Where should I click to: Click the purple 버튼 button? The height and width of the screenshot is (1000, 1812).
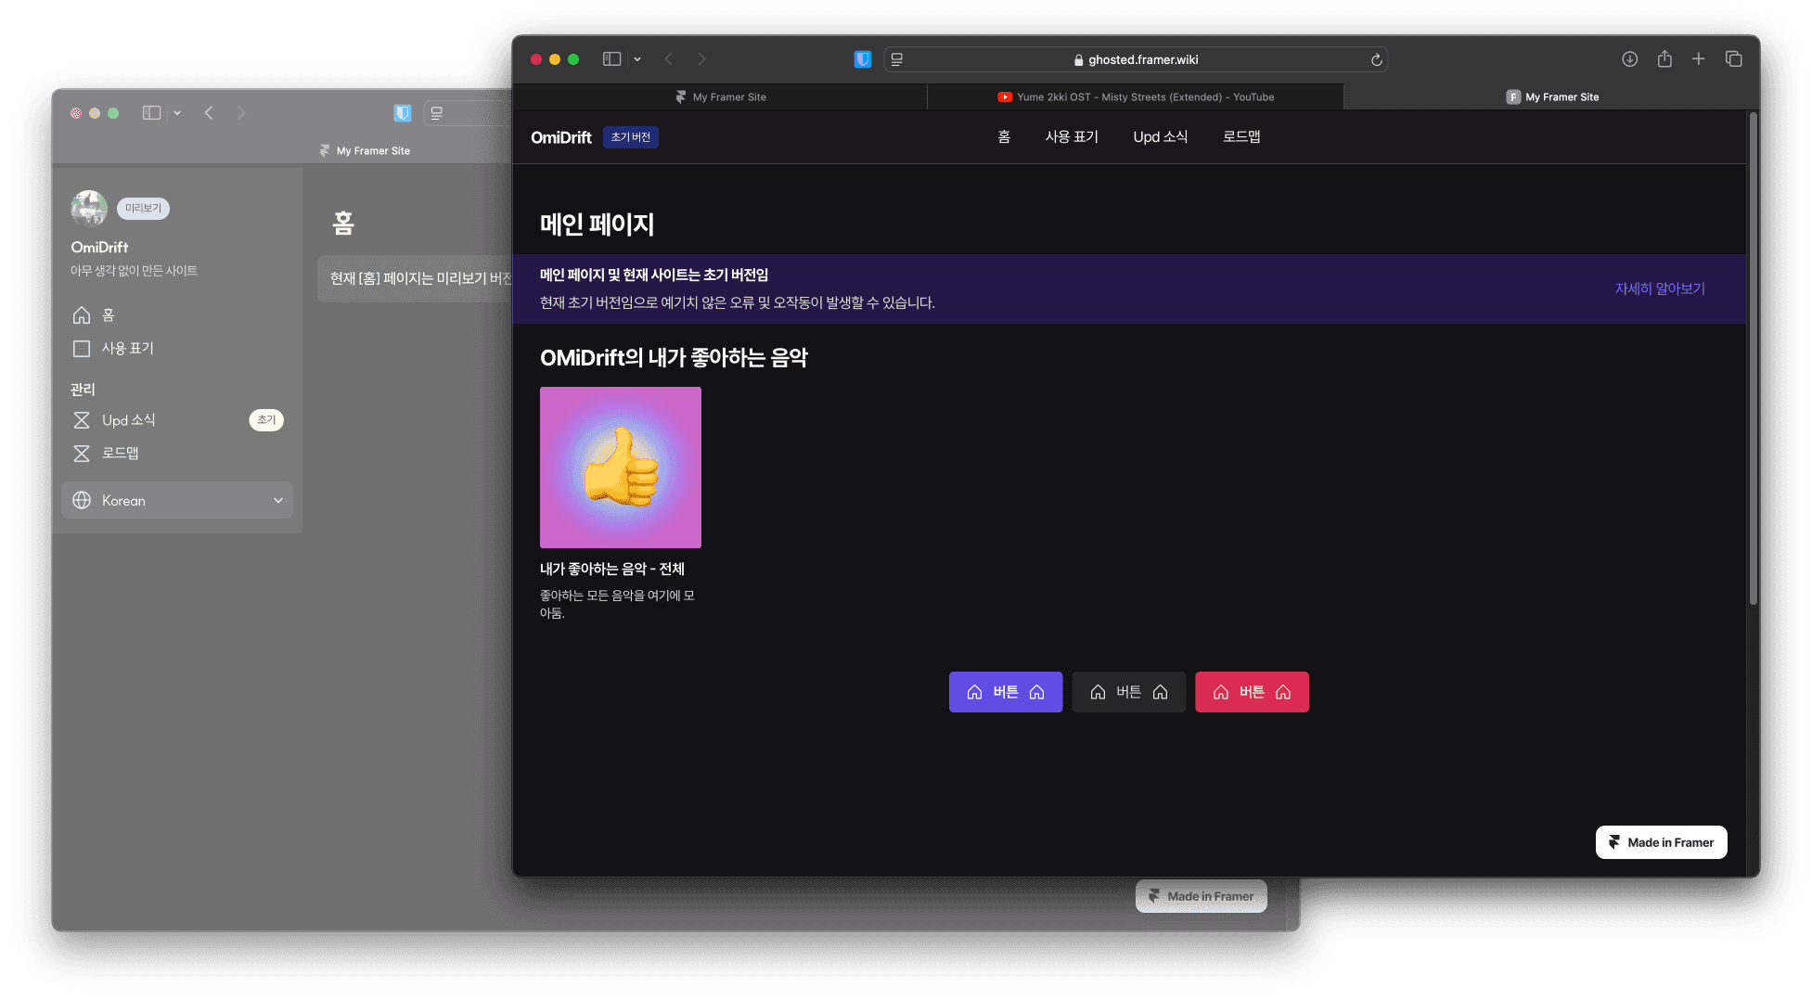click(1006, 692)
